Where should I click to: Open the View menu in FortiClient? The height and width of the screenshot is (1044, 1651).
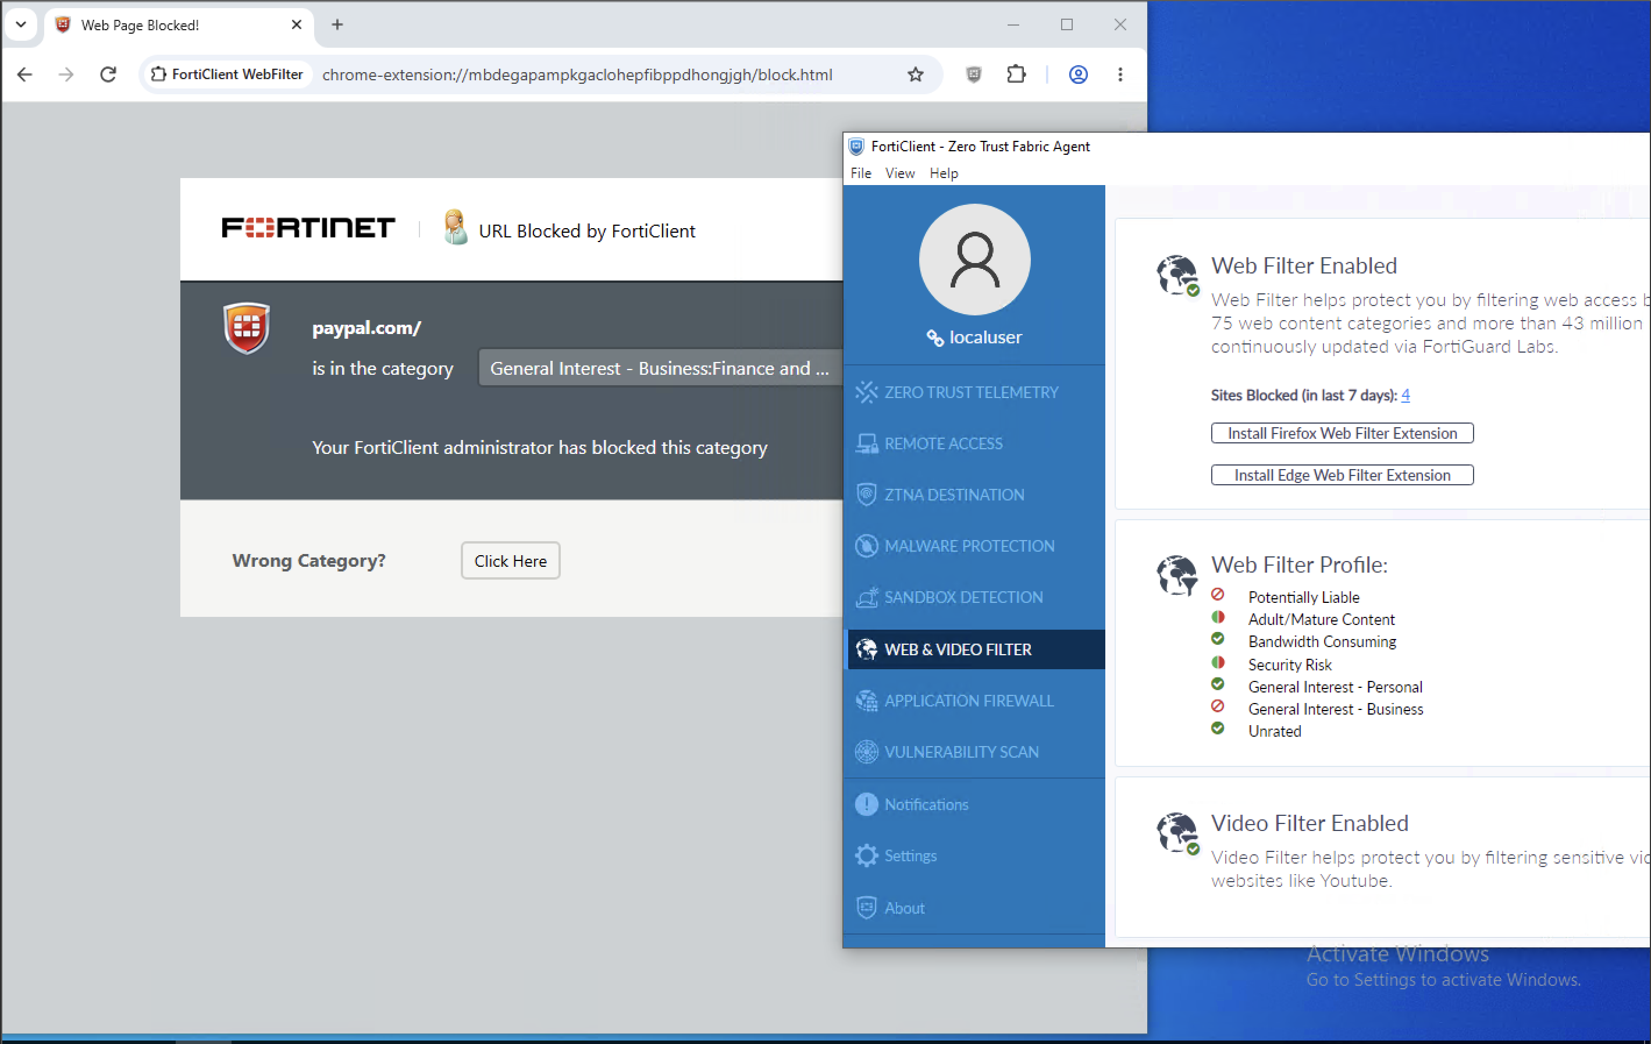coord(899,173)
